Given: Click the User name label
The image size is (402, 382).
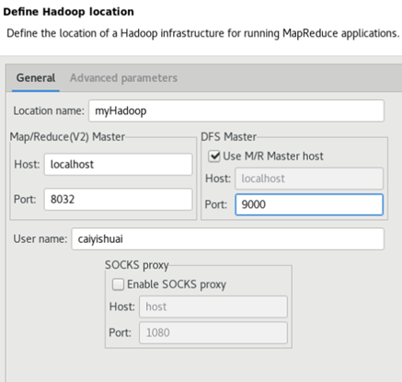Looking at the screenshot, I should click(x=40, y=239).
